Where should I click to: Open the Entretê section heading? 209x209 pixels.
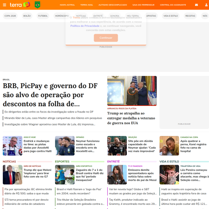(114, 162)
